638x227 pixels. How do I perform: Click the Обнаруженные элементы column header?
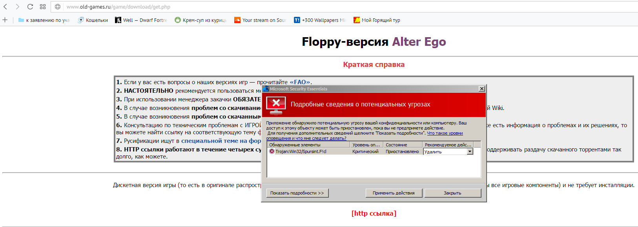click(x=308, y=145)
